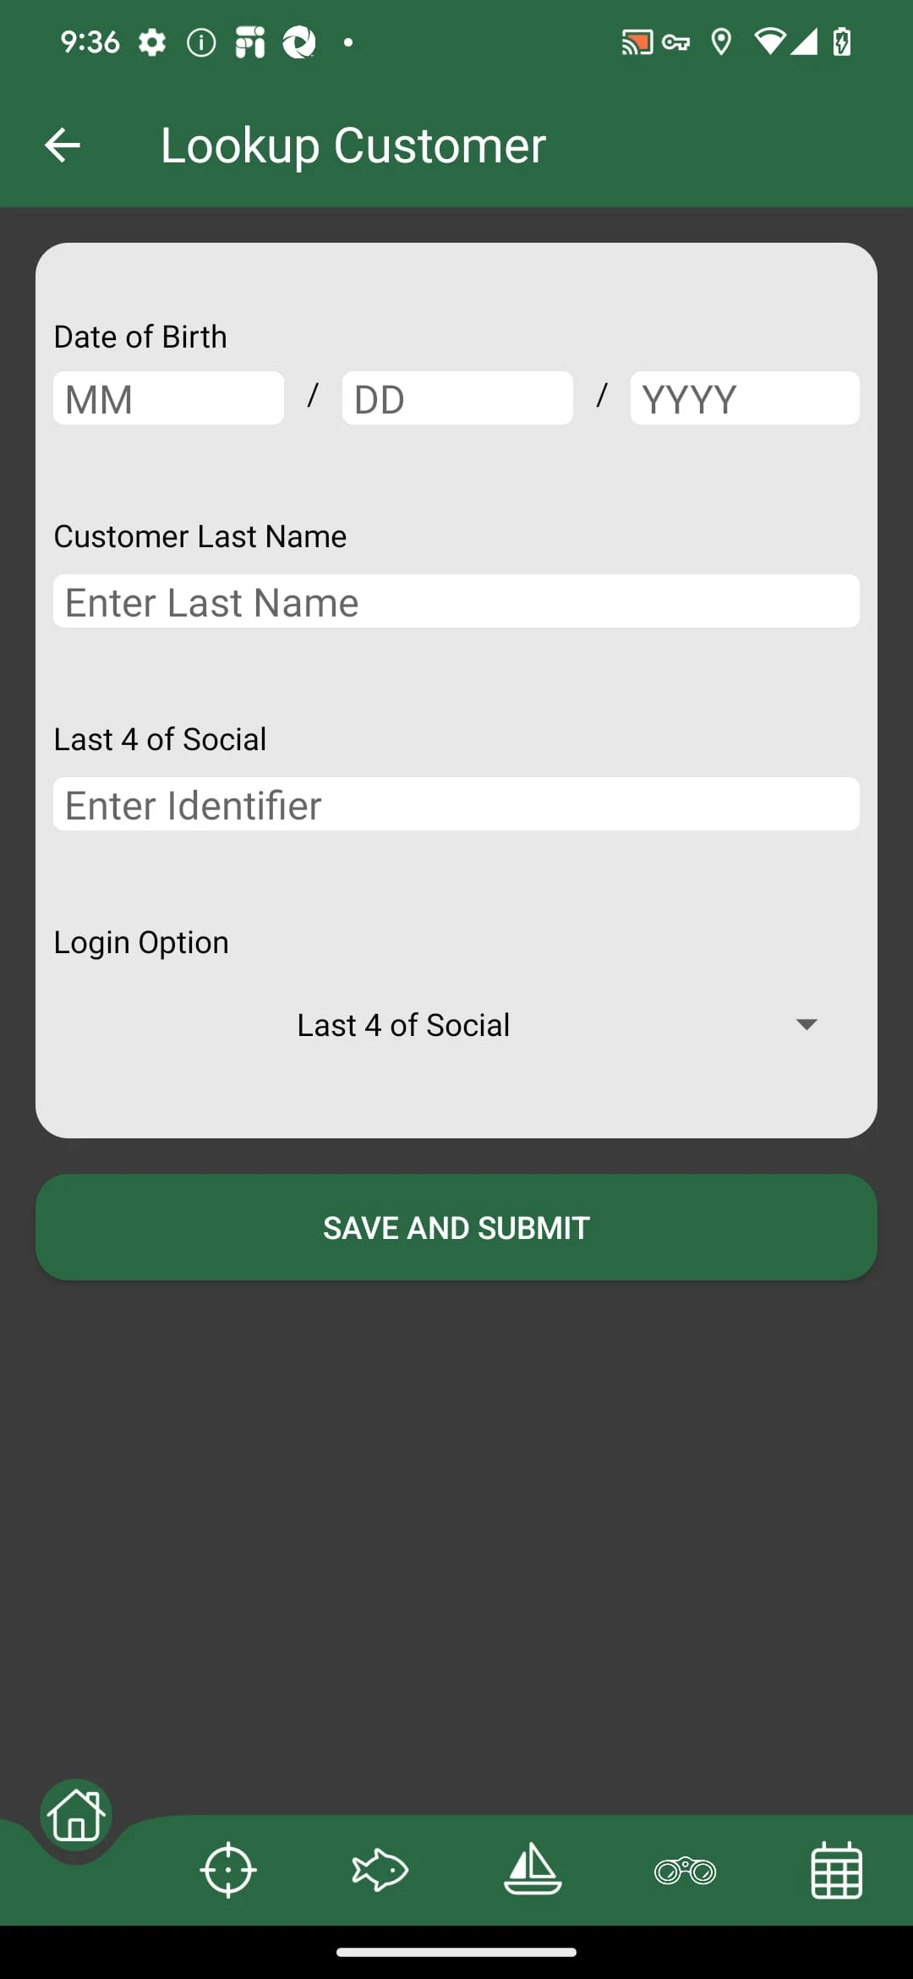Viewport: 913px width, 1979px height.
Task: Open the fish icon tab
Action: (x=380, y=1870)
